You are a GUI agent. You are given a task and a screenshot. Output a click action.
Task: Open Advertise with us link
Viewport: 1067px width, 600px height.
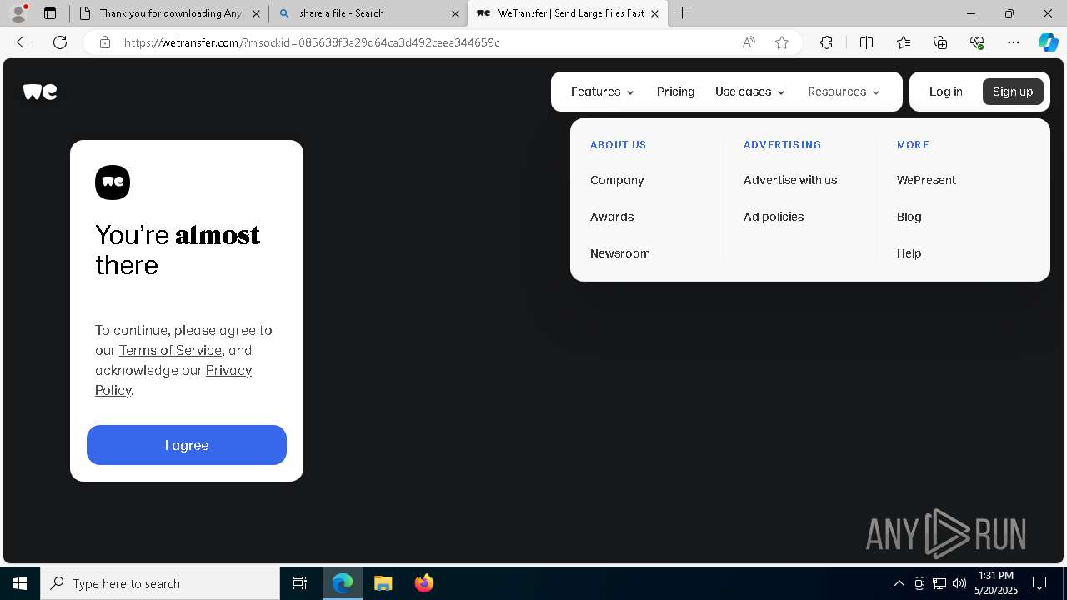tap(790, 180)
